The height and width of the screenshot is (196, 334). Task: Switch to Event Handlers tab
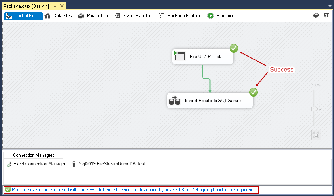click(134, 16)
